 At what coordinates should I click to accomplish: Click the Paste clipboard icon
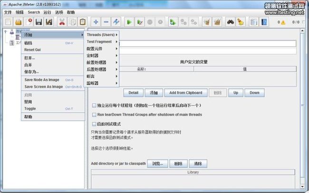point(83,22)
